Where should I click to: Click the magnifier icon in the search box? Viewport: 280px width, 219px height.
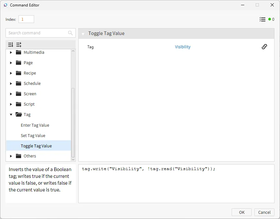click(70, 33)
